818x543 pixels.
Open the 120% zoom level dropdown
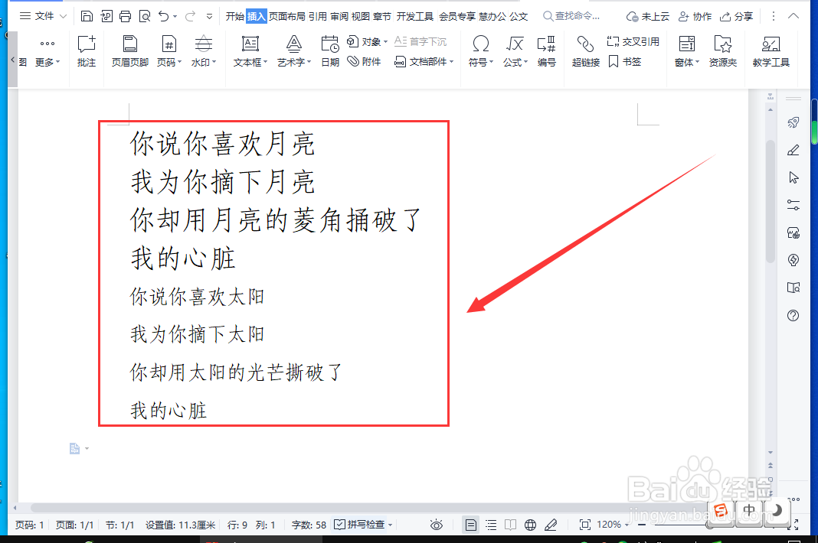[x=613, y=525]
